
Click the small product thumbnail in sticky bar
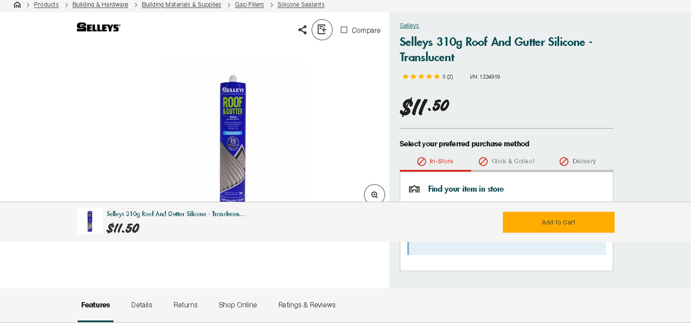pos(90,221)
